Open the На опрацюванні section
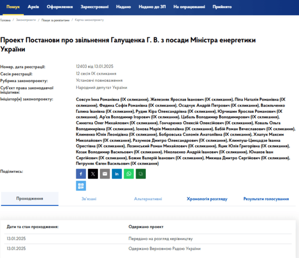Image resolution: width=299 pixels, height=258 pixels. [x=189, y=7]
